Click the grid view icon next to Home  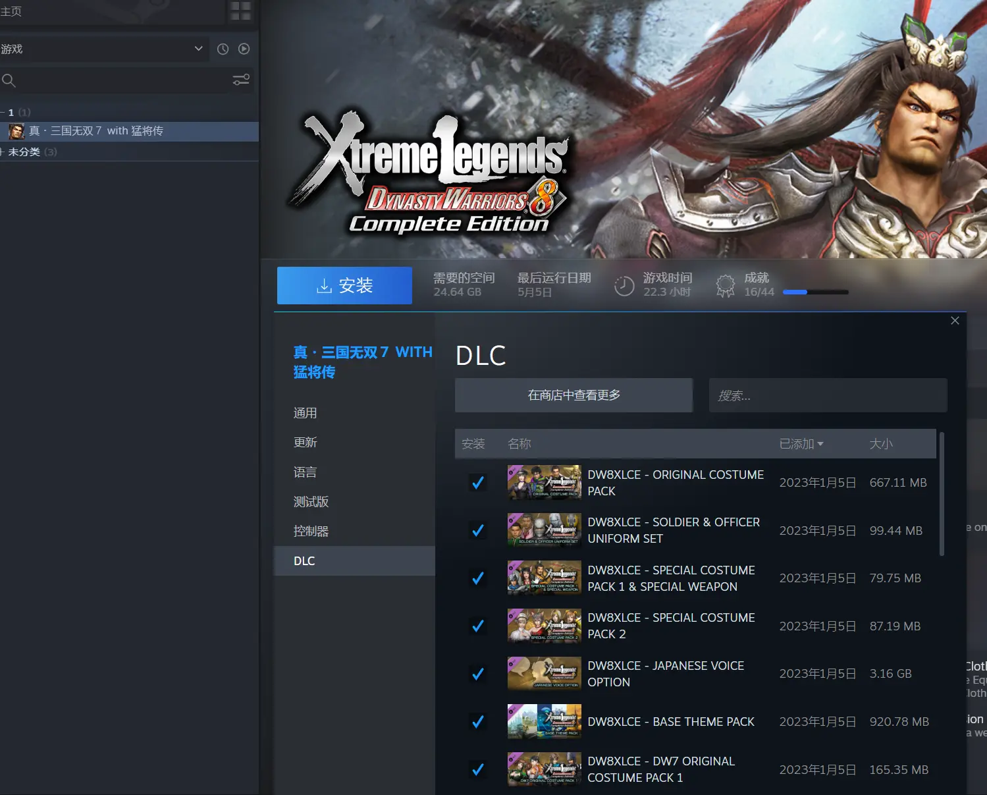pos(240,11)
